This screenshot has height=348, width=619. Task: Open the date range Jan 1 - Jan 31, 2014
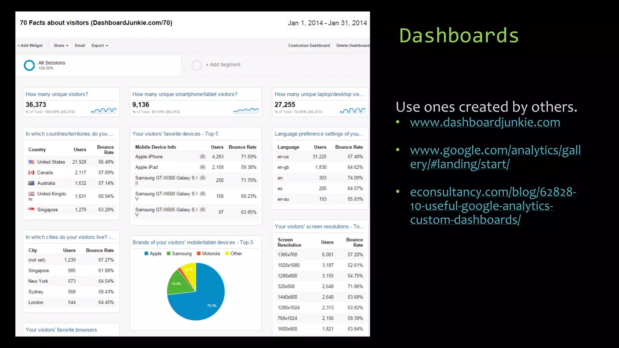coord(327,23)
